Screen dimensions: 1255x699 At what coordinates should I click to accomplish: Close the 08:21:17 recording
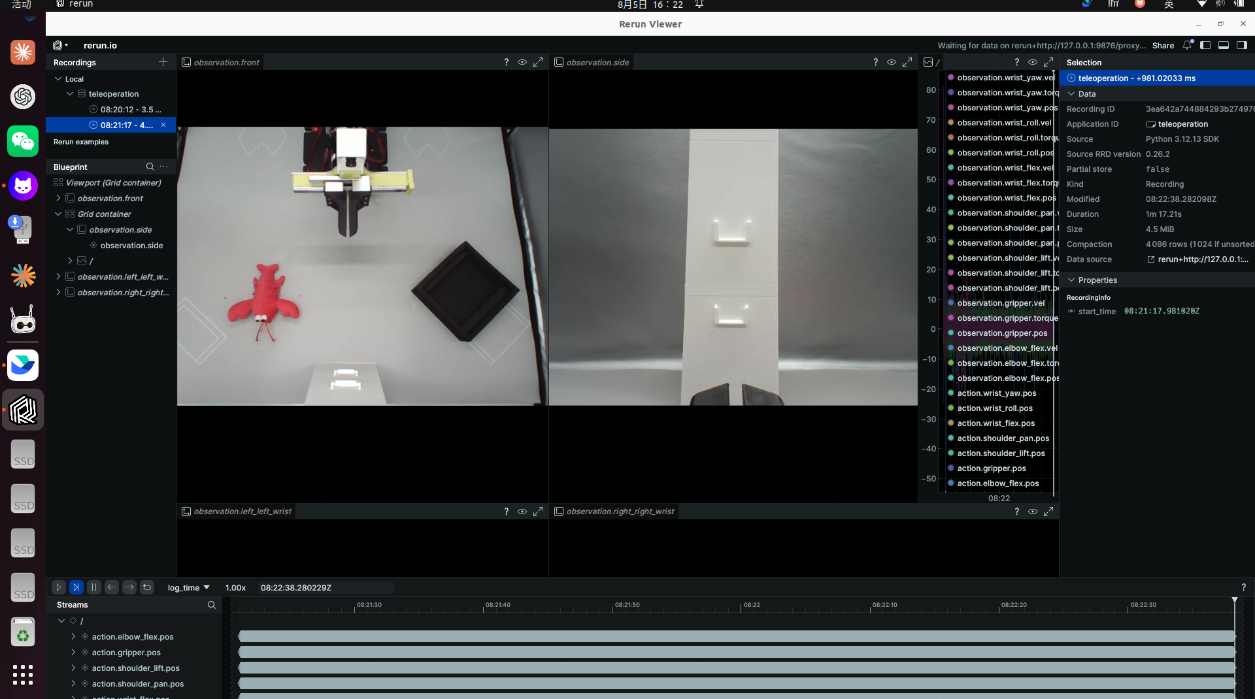point(163,125)
